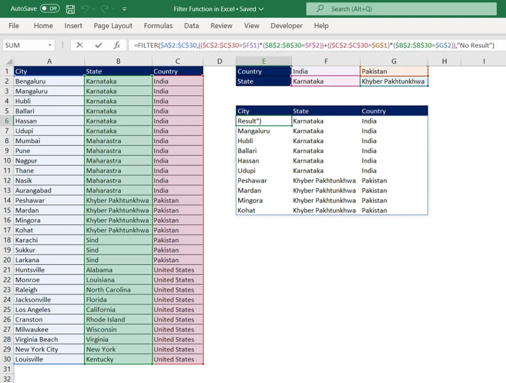Confirm formula with the checkmark icon
Screen dimensions: 506x383
point(98,45)
